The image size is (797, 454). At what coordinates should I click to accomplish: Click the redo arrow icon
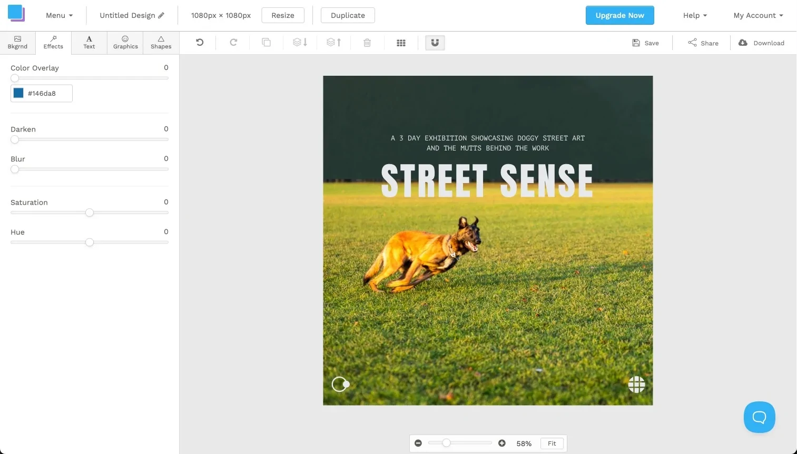point(233,43)
